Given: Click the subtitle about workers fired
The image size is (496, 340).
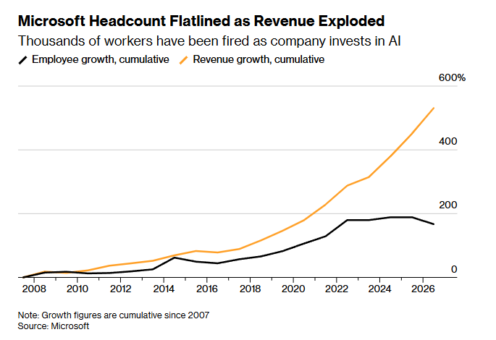Looking at the screenshot, I should 209,41.
